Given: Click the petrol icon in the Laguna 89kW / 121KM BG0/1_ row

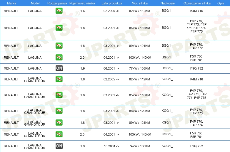Looking at the screenshot, I should click(x=59, y=45).
